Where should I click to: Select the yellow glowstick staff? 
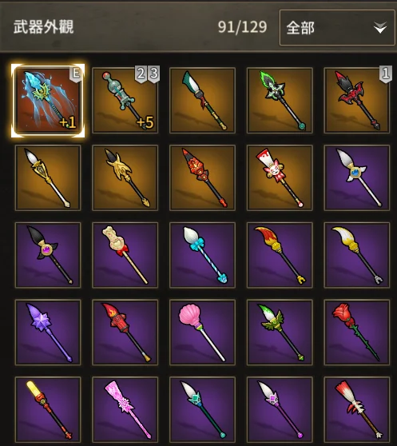[x=48, y=409]
